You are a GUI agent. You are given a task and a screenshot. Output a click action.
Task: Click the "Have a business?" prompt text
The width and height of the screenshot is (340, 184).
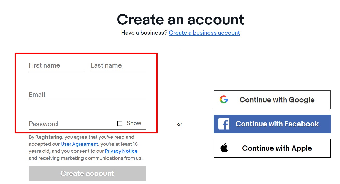(144, 33)
